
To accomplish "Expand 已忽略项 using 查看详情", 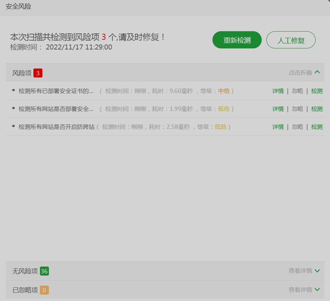I will pyautogui.click(x=300, y=290).
